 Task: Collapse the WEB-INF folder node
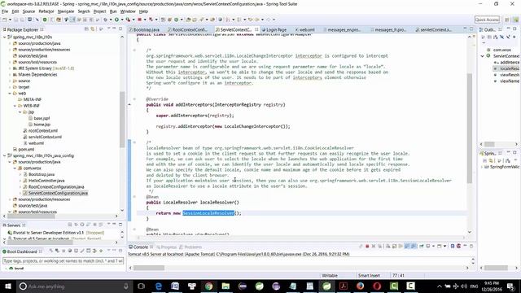tap(15, 106)
